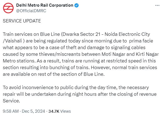Image resolution: width=162 pixels, height=116 pixels.
Task: Select the SERVICE UPDATE heading text
Action: pos(22,21)
